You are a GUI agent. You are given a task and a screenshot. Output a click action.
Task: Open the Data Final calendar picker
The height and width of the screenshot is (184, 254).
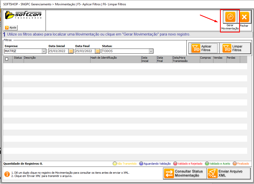(x=98, y=51)
